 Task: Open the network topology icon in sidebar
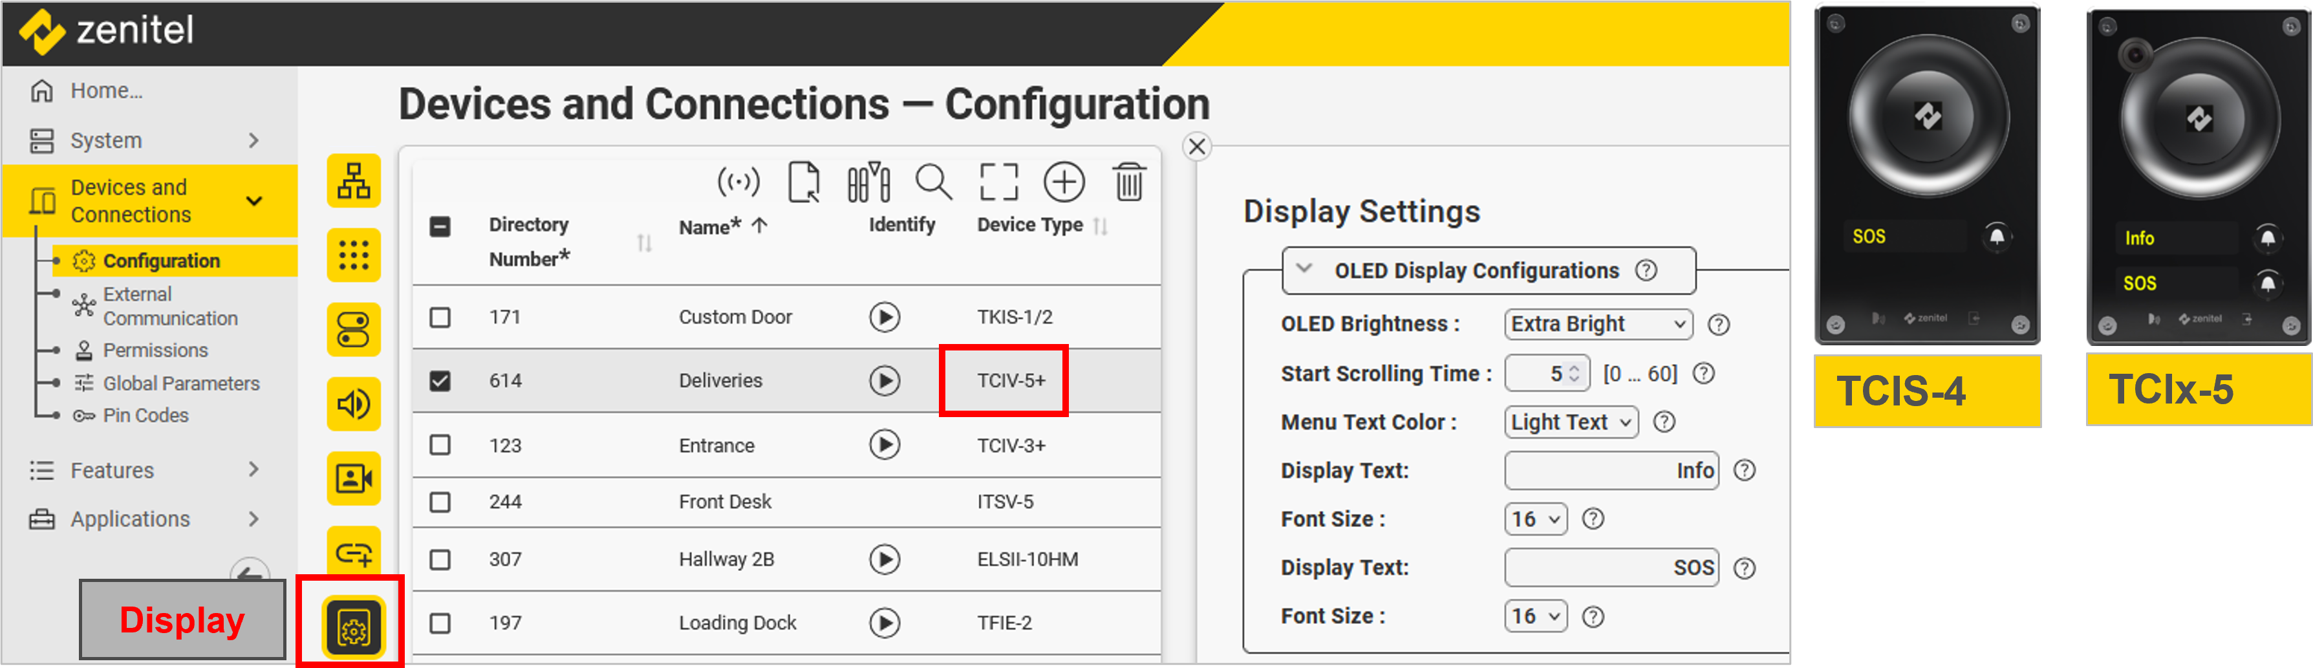tap(354, 181)
